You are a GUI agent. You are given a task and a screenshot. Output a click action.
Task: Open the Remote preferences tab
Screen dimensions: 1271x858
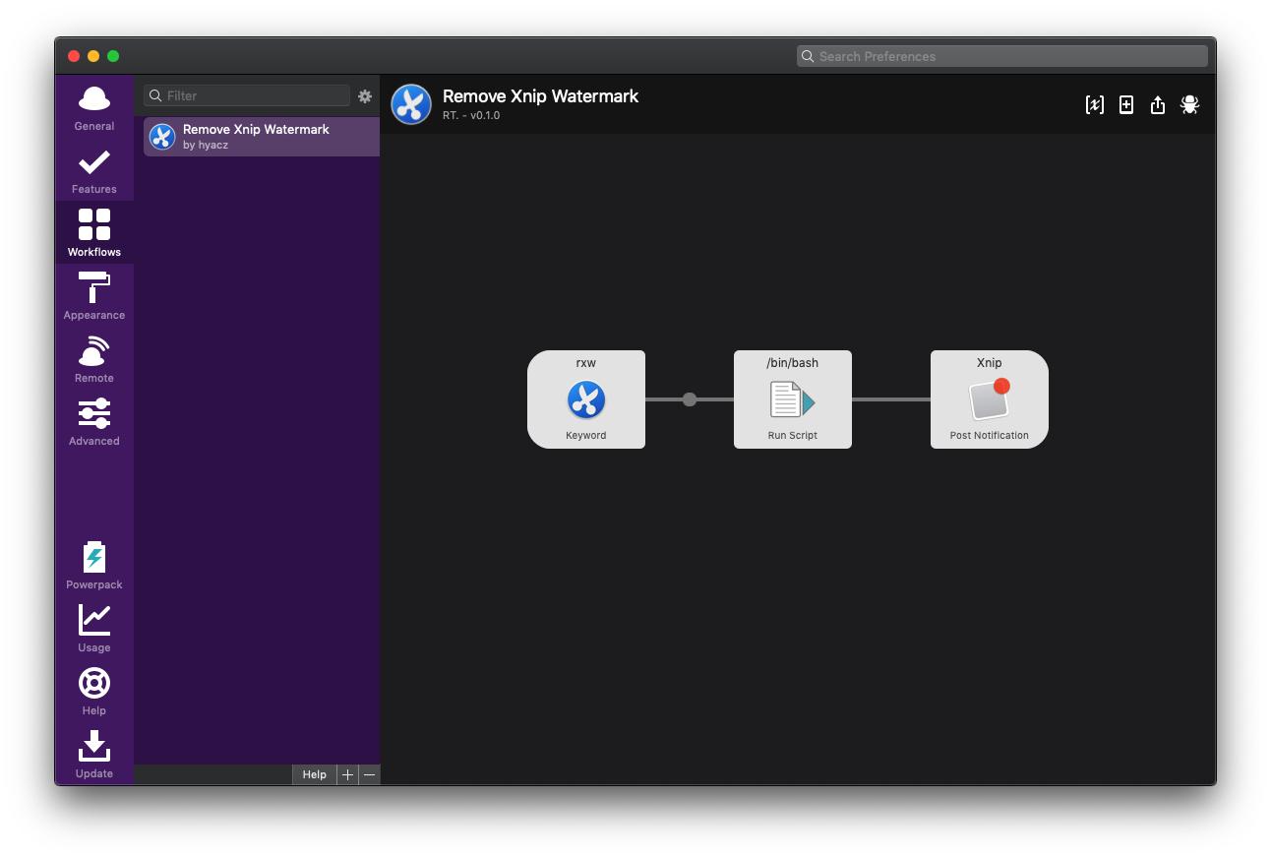click(x=94, y=359)
